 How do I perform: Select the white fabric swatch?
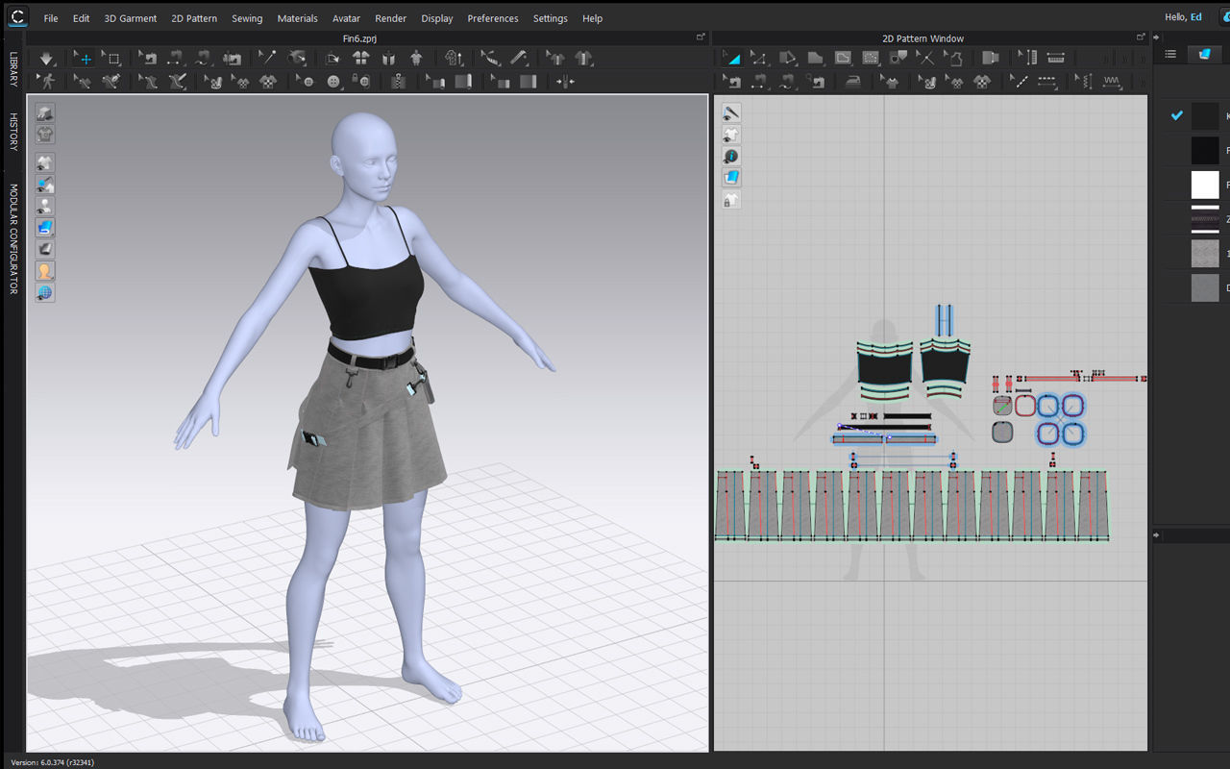[x=1205, y=185]
